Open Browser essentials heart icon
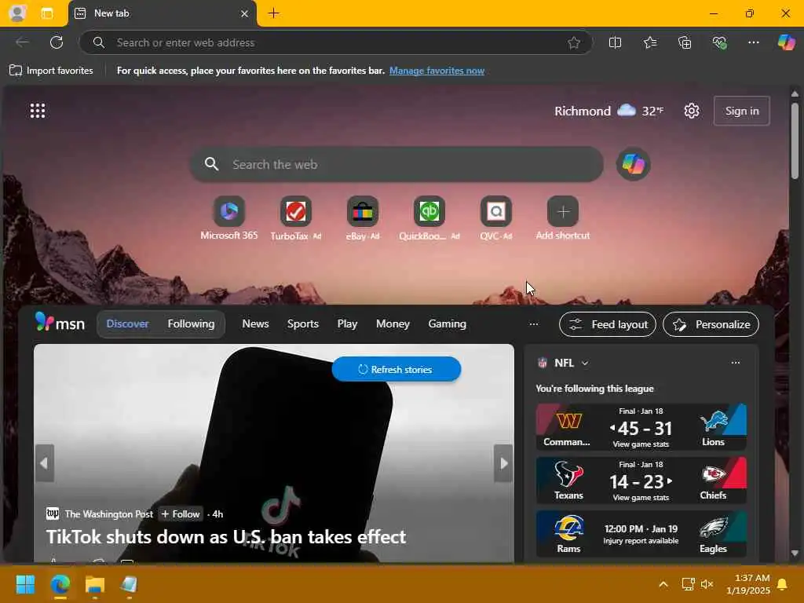Image resolution: width=804 pixels, height=603 pixels. pos(719,42)
